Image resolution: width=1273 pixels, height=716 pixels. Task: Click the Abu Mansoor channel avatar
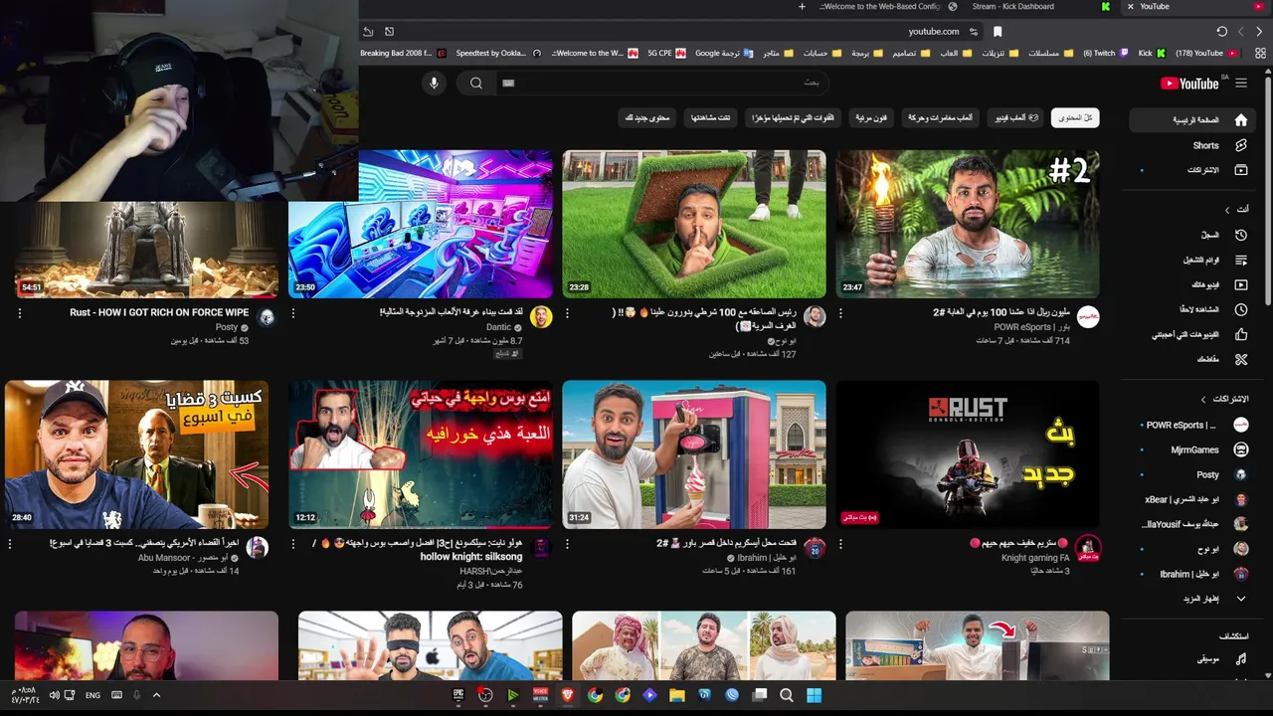[258, 548]
